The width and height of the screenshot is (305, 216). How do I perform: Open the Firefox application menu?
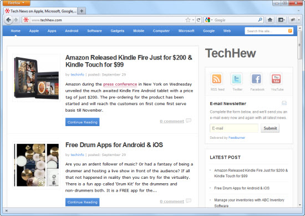tap(17, 3)
